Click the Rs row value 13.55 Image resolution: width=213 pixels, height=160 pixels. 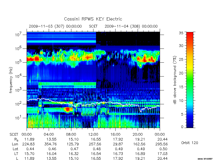[51, 139]
